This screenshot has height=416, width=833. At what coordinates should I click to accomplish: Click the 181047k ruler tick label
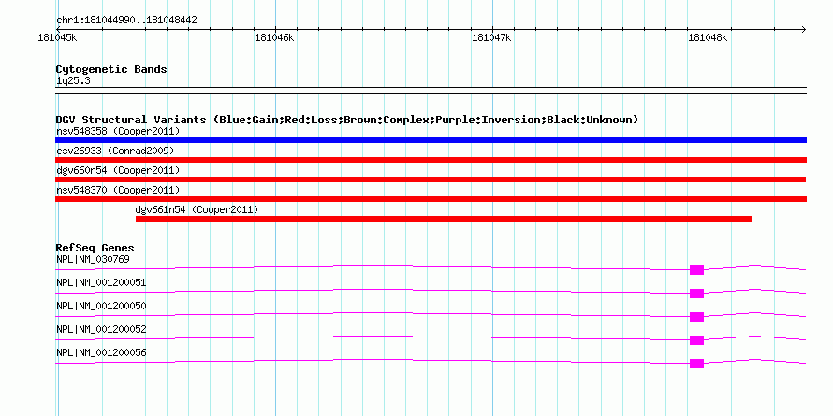(491, 37)
